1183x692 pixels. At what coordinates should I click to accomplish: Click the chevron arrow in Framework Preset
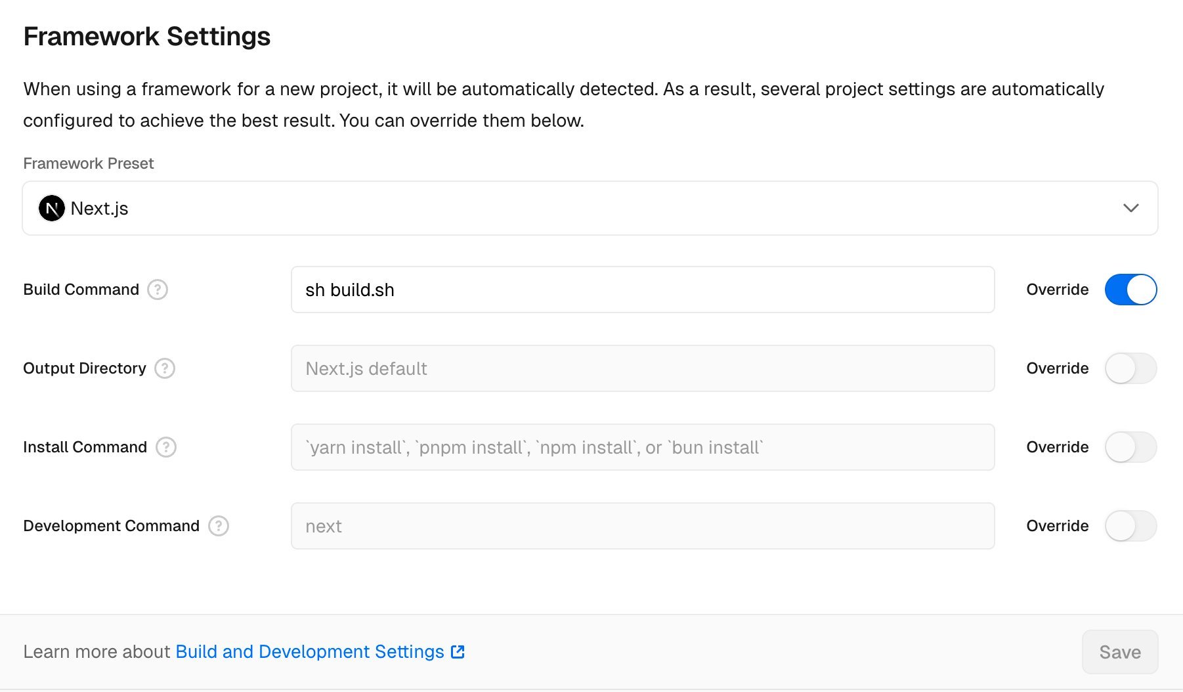[1130, 208]
